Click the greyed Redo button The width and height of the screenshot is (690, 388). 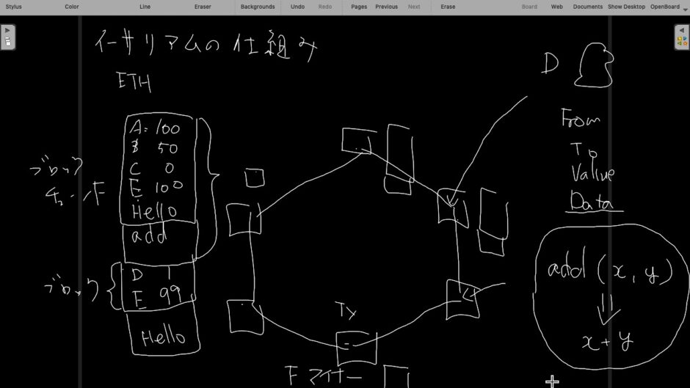point(324,7)
